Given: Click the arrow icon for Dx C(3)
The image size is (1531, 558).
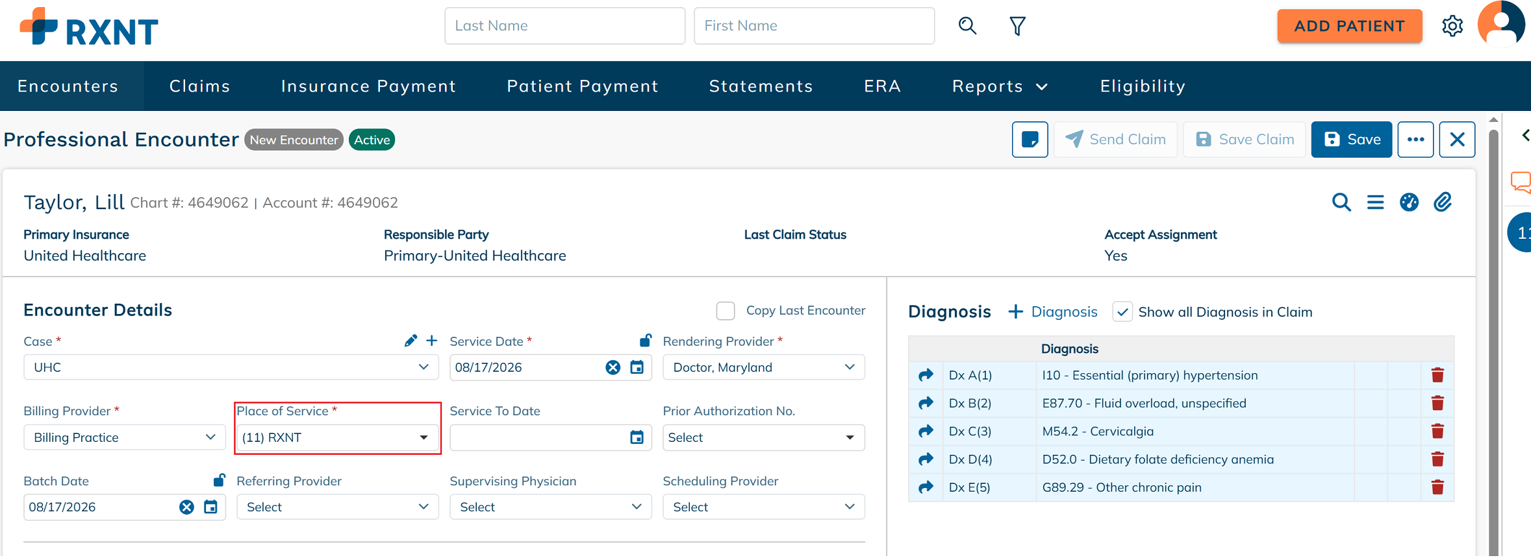Looking at the screenshot, I should (x=926, y=431).
